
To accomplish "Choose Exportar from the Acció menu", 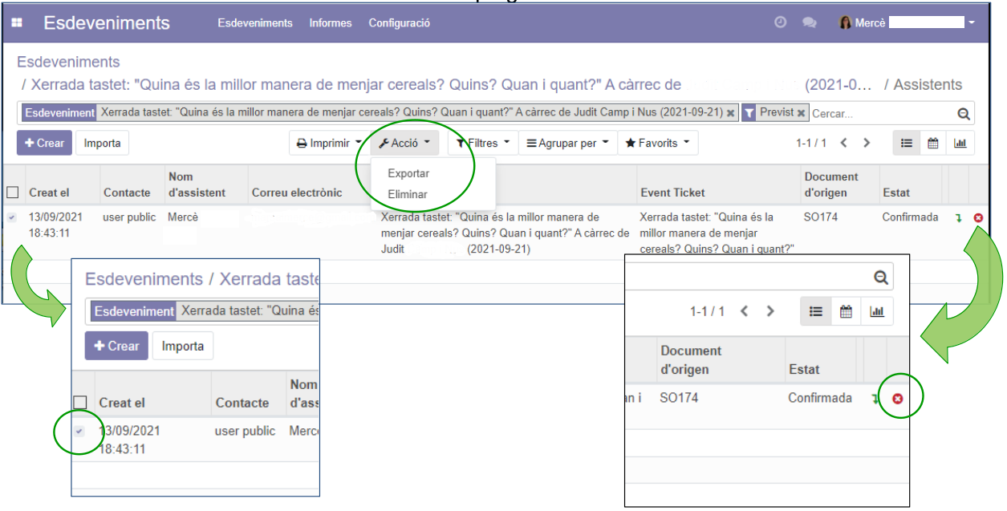I will [x=408, y=173].
